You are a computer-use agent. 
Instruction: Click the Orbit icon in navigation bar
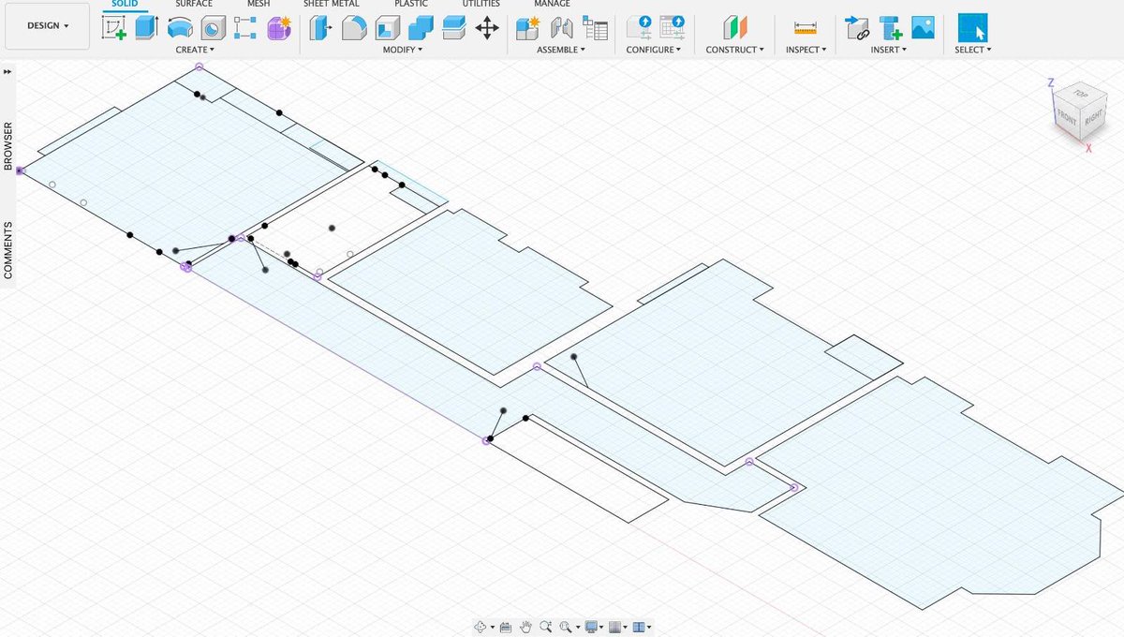[x=481, y=627]
